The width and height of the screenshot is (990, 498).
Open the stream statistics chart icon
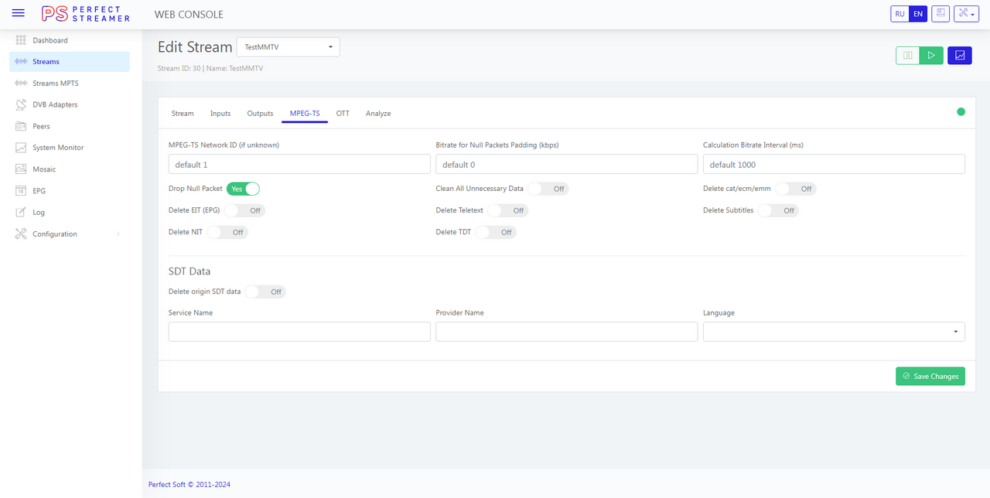[x=959, y=56]
